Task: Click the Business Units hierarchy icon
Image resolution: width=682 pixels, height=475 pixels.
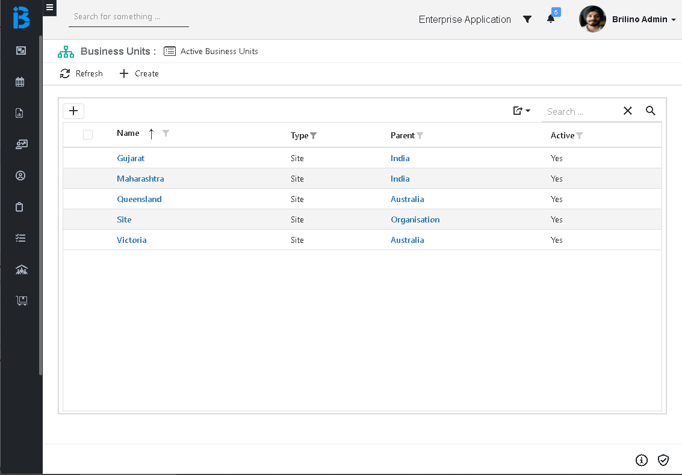Action: tap(66, 52)
